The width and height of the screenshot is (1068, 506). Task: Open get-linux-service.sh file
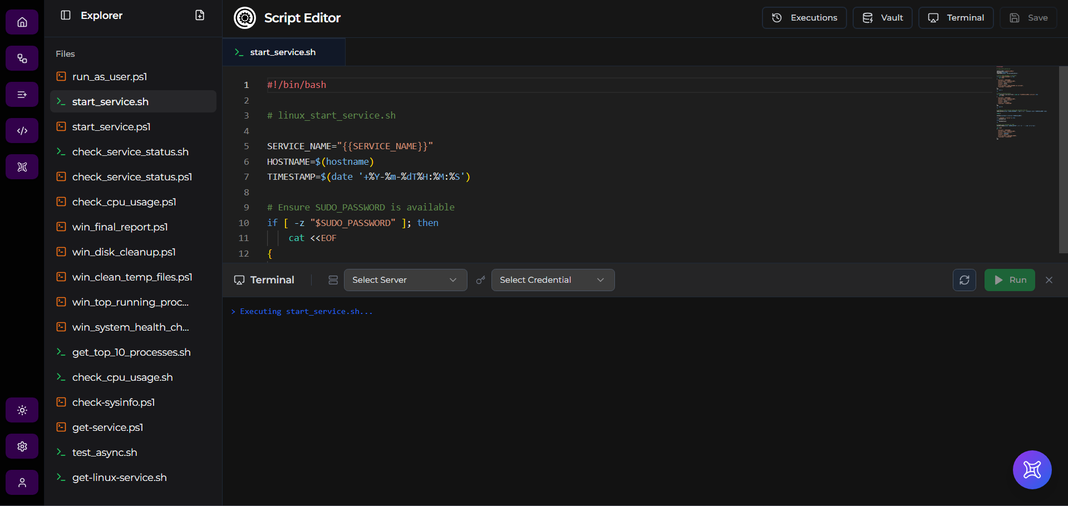133,477
